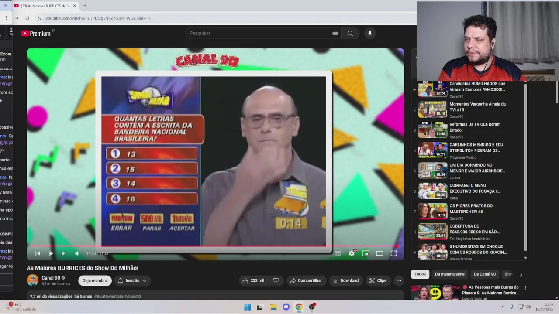The image size is (559, 314).
Task: Download the video
Action: [x=345, y=280]
